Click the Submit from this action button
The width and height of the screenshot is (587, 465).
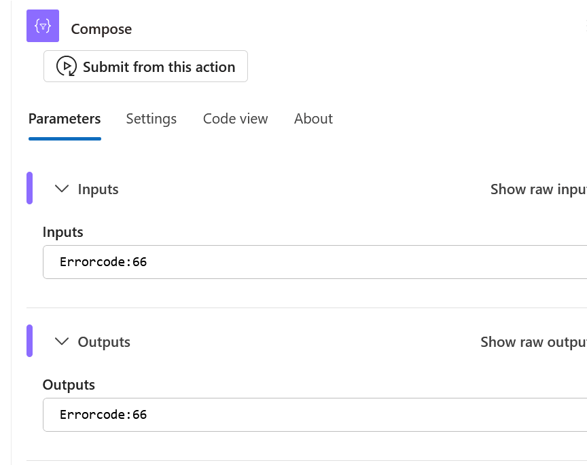[145, 67]
